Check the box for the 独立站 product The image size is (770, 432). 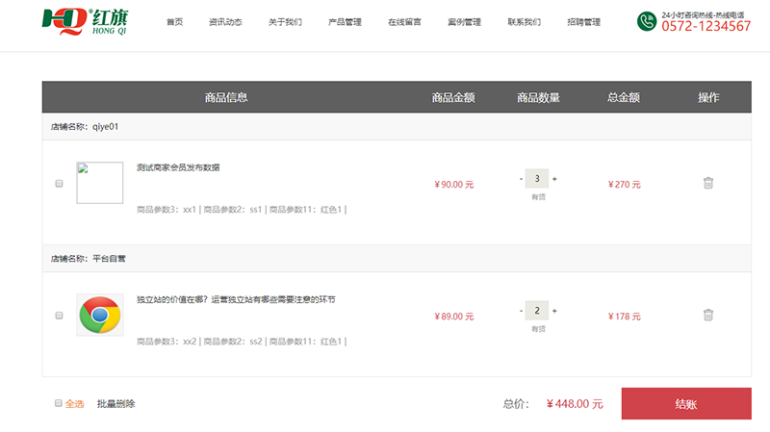pyautogui.click(x=59, y=316)
